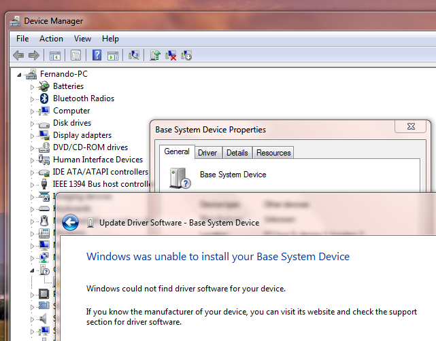Click the Device Manager title bar icon

pos(15,21)
